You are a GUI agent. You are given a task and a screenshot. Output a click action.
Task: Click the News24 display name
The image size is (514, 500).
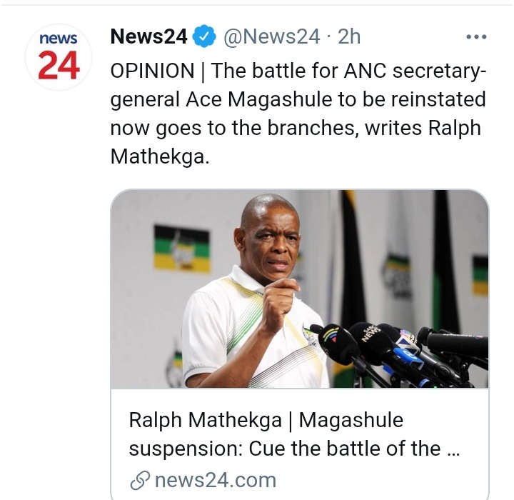tap(148, 37)
